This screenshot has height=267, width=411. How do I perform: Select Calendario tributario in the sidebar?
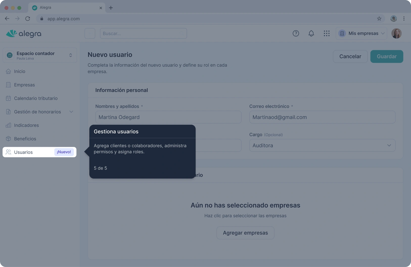(x=36, y=98)
